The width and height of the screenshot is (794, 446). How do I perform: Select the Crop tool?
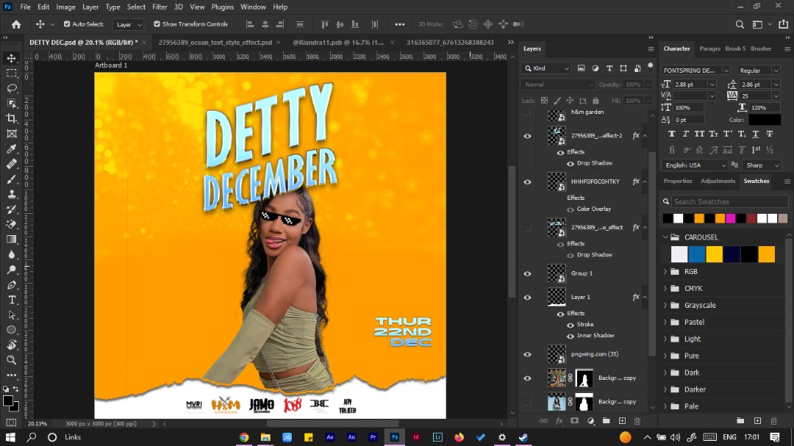tap(10, 118)
